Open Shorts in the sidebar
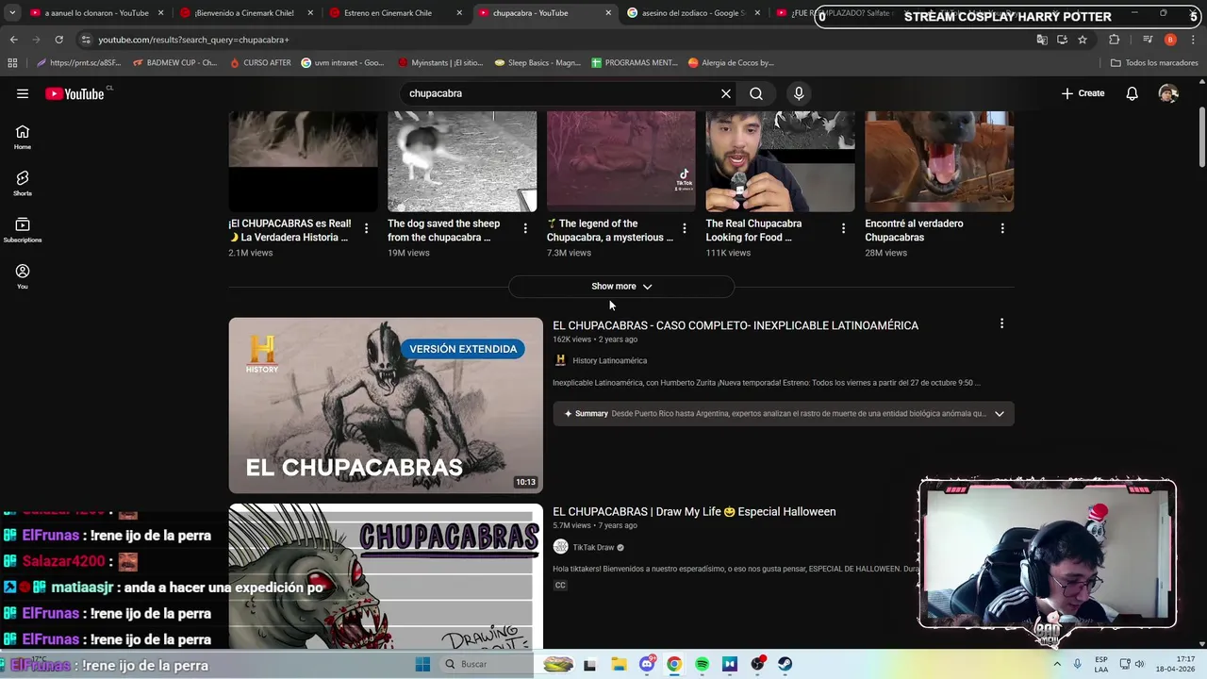 tap(23, 184)
